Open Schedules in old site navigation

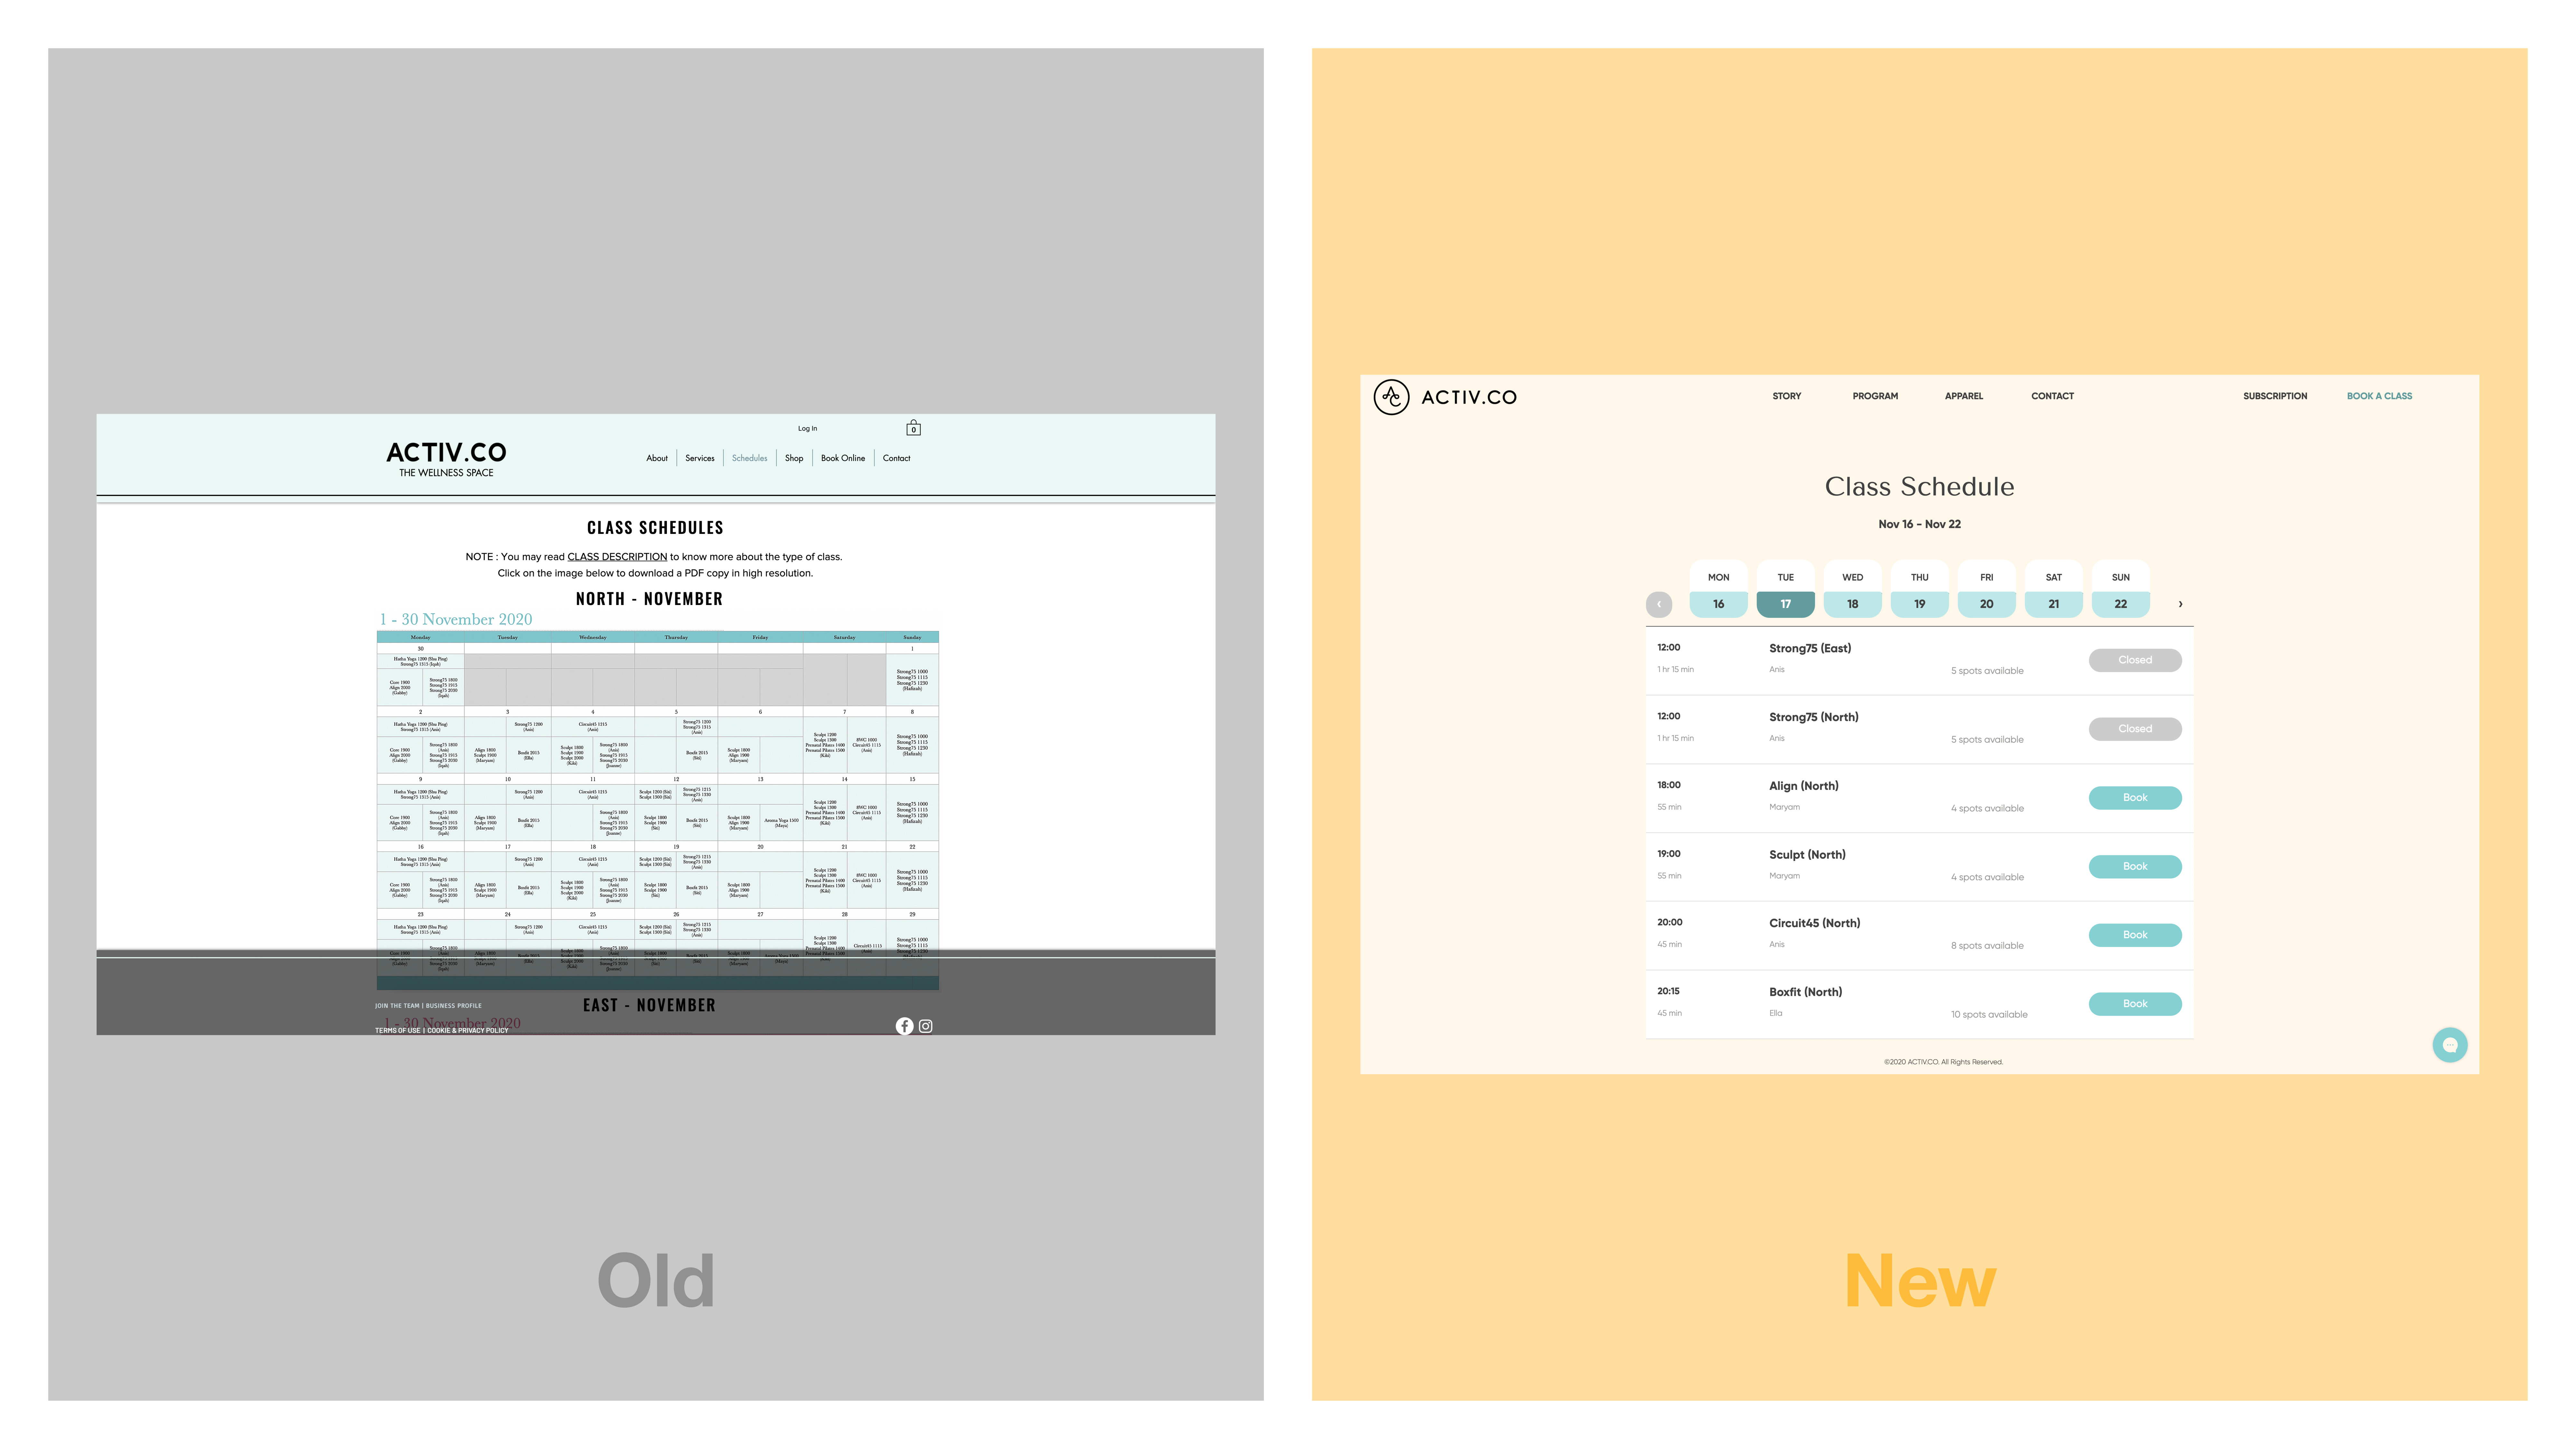749,458
